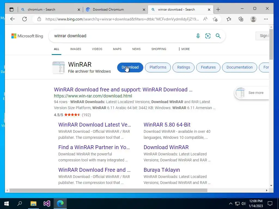Open Settings and more ellipsis menu
279x209 pixels.
pos(266,19)
